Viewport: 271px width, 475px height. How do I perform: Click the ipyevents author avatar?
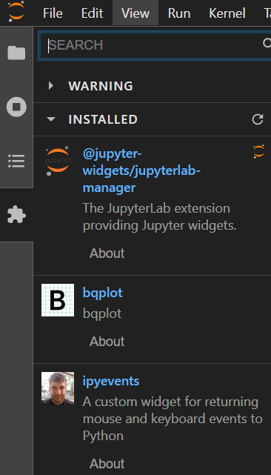click(58, 388)
